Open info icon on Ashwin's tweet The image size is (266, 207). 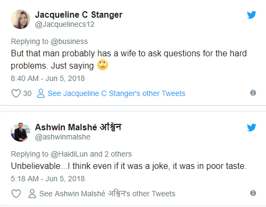coord(253,193)
